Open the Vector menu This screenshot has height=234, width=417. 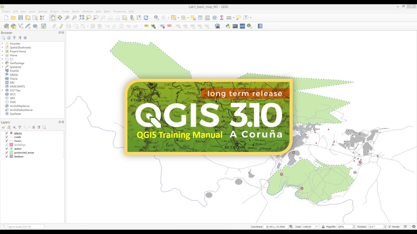65,11
